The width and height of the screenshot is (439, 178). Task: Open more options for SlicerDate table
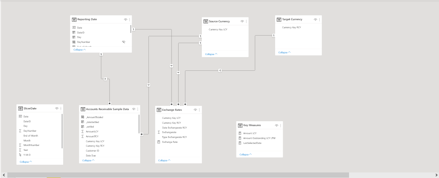(x=61, y=109)
